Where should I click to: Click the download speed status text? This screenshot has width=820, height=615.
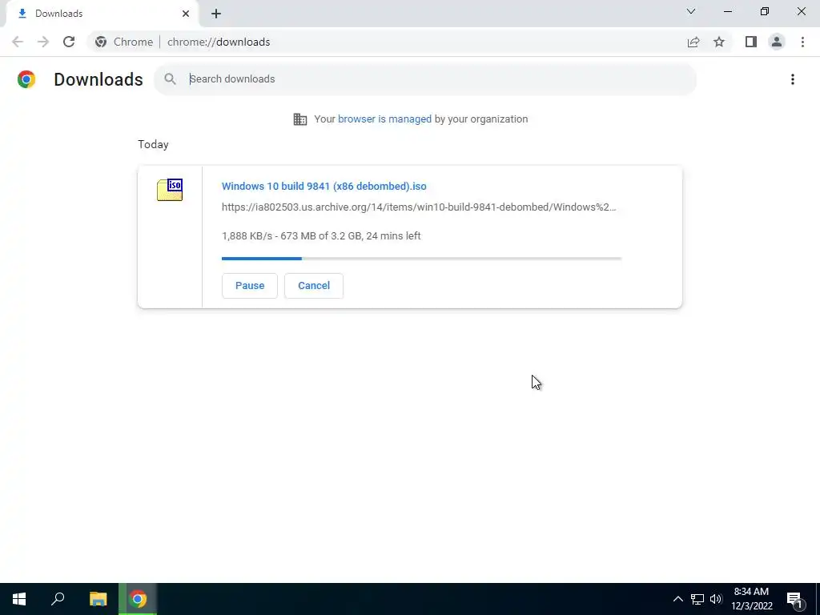[321, 236]
